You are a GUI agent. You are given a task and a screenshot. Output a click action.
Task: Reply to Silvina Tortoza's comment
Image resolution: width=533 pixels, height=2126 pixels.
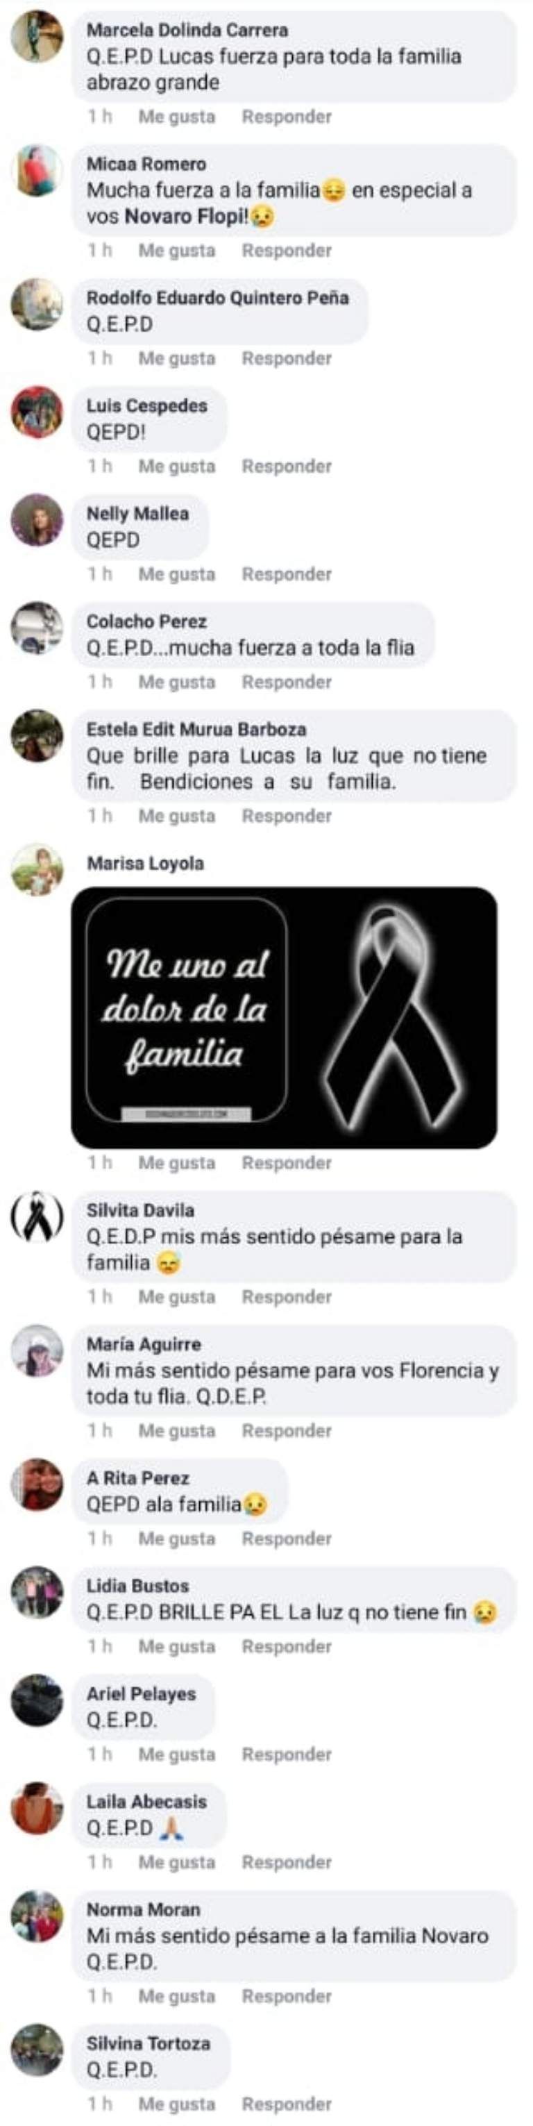pyautogui.click(x=287, y=2104)
